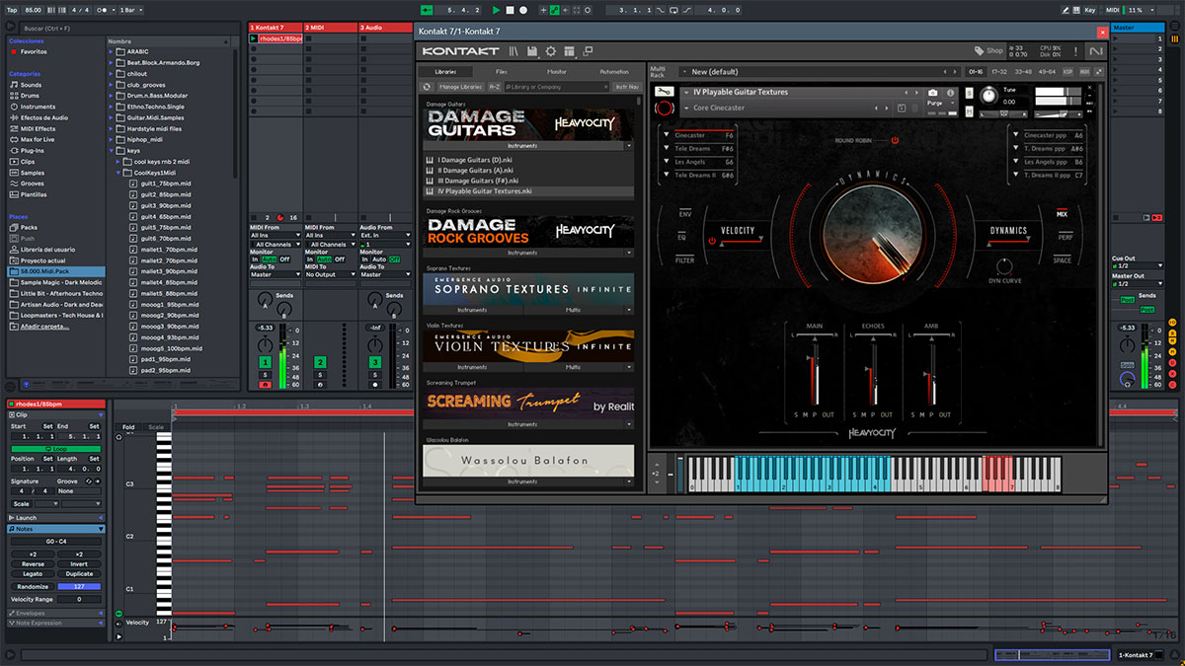Solo track 1 Kontakt 7
This screenshot has width=1185, height=666.
(265, 375)
